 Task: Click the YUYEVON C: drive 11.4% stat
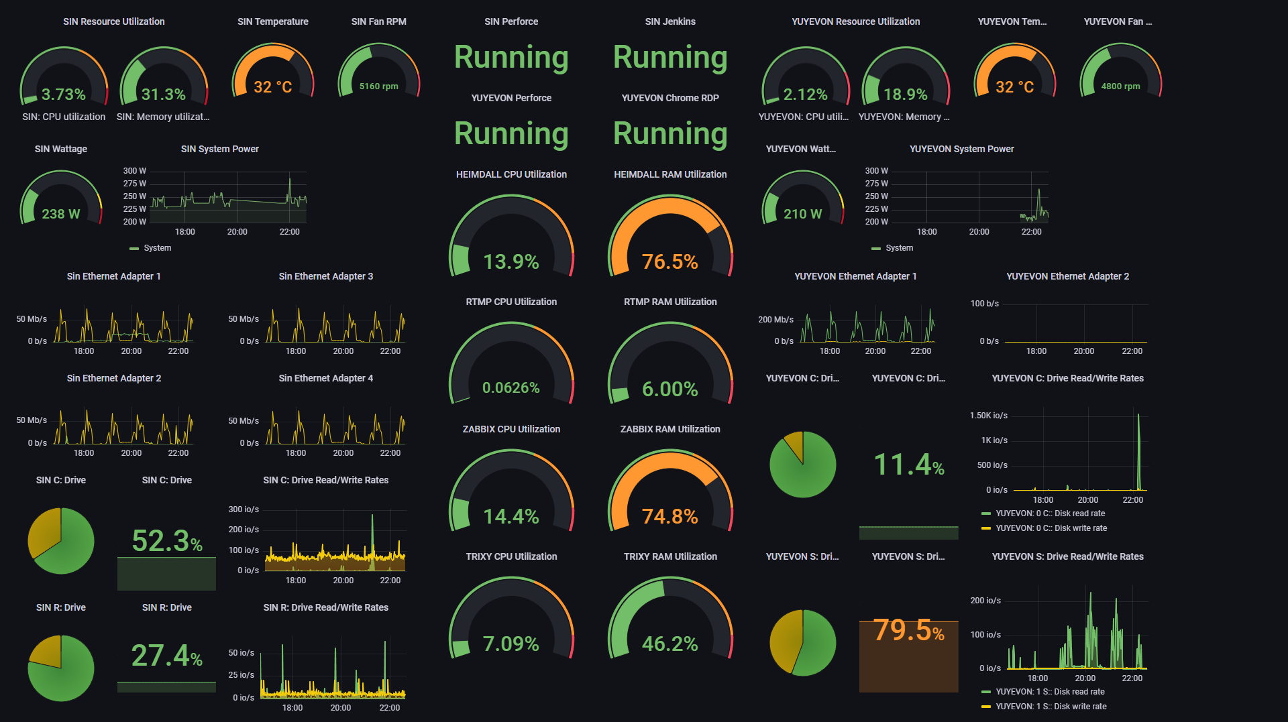(909, 465)
